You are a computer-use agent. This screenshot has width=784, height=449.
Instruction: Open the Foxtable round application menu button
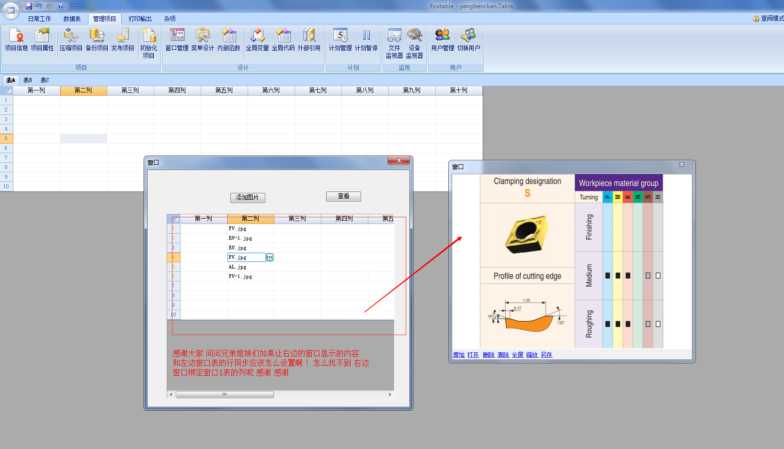(x=11, y=10)
